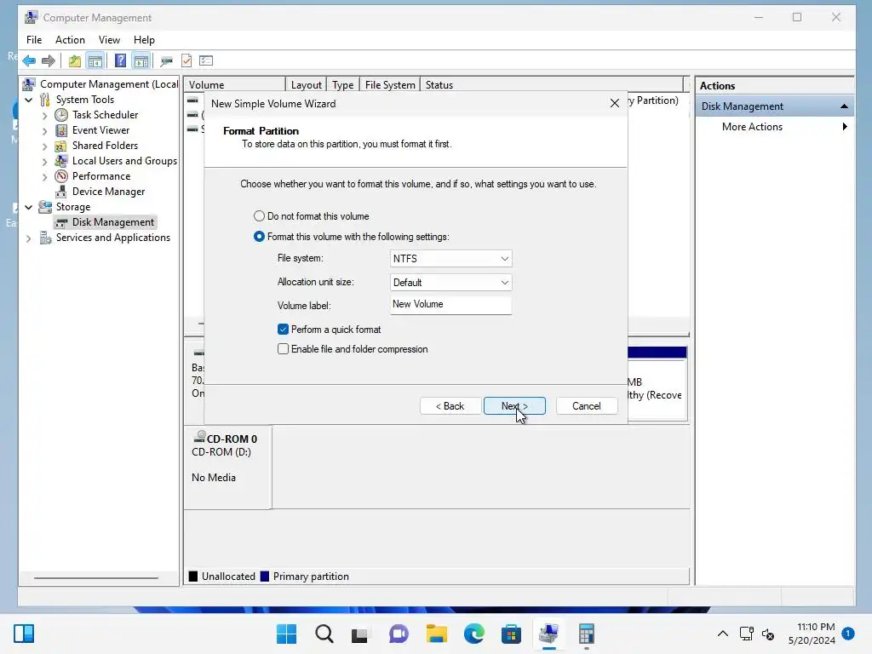Close the wizard with X button
The image size is (872, 654).
(615, 103)
